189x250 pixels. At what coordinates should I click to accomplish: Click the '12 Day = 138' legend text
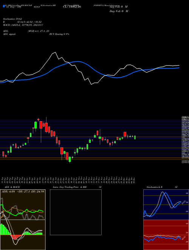(x=13, y=7)
